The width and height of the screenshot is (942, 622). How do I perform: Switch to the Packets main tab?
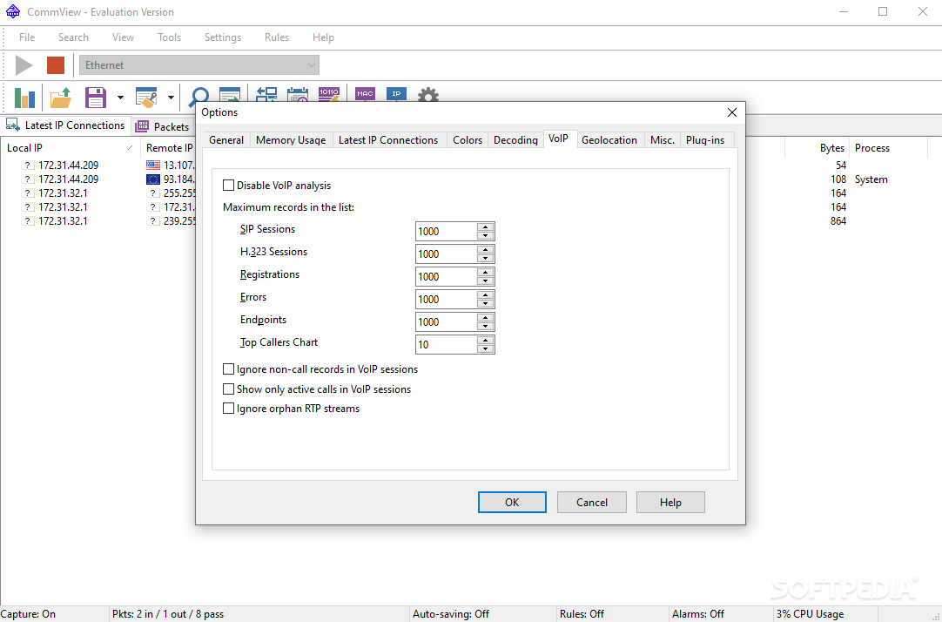pyautogui.click(x=163, y=126)
